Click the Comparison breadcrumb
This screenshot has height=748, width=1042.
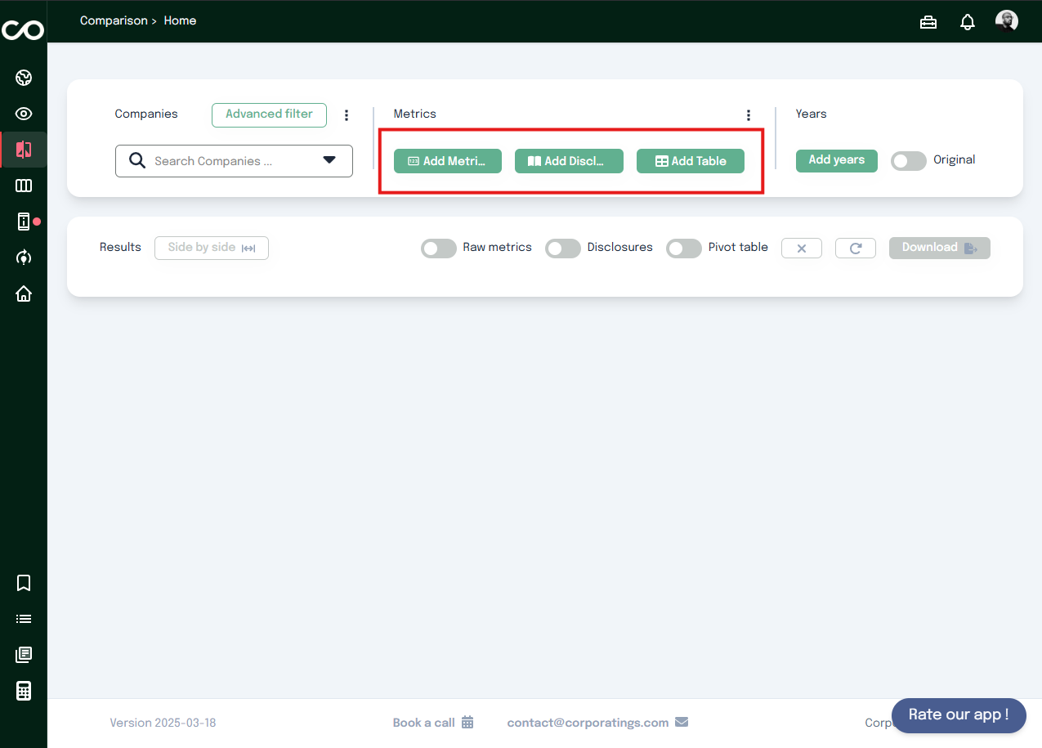(x=113, y=20)
